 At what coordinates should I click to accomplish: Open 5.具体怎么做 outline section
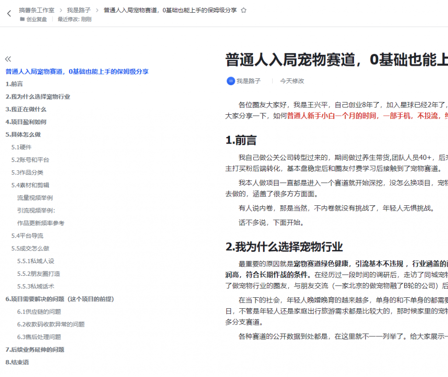tap(23, 135)
